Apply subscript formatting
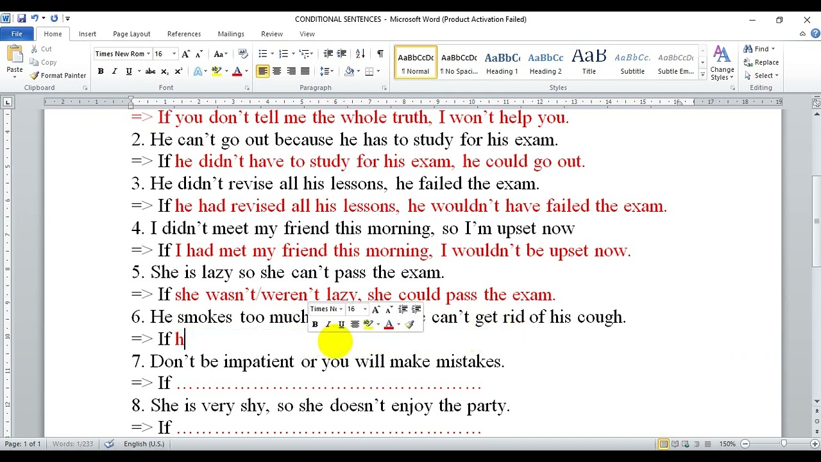Screen dimensions: 821x462 click(165, 71)
